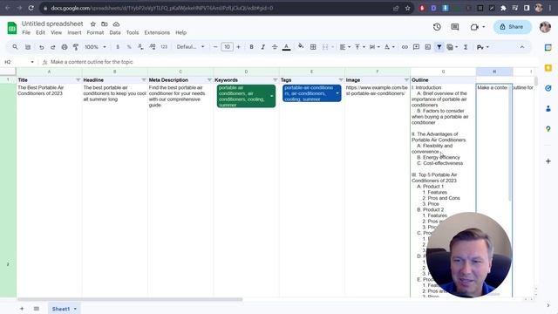Apply strikethrough formatting

tap(275, 47)
